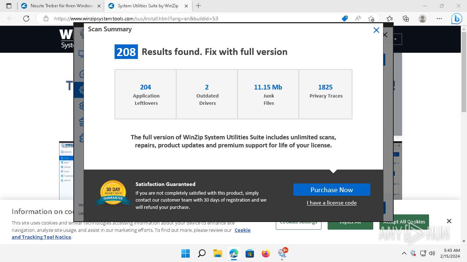Refresh the page

[x=26, y=19]
